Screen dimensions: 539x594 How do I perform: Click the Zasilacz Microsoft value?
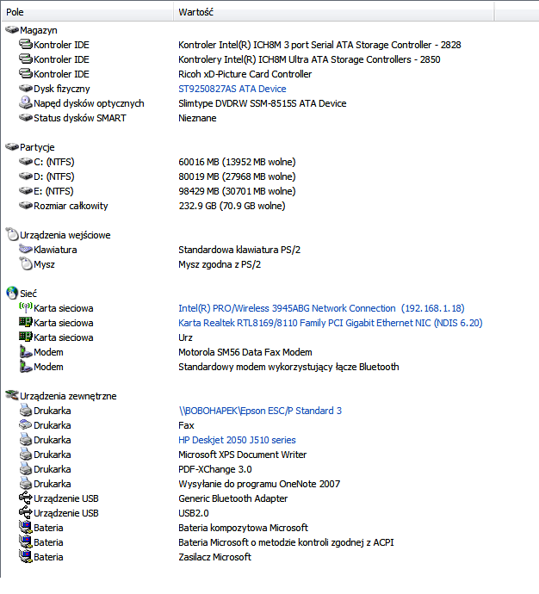214,557
